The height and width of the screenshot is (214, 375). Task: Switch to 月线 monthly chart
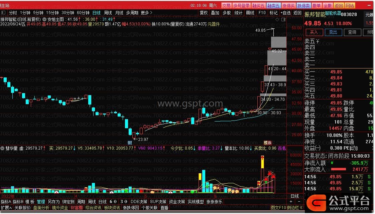119,13
